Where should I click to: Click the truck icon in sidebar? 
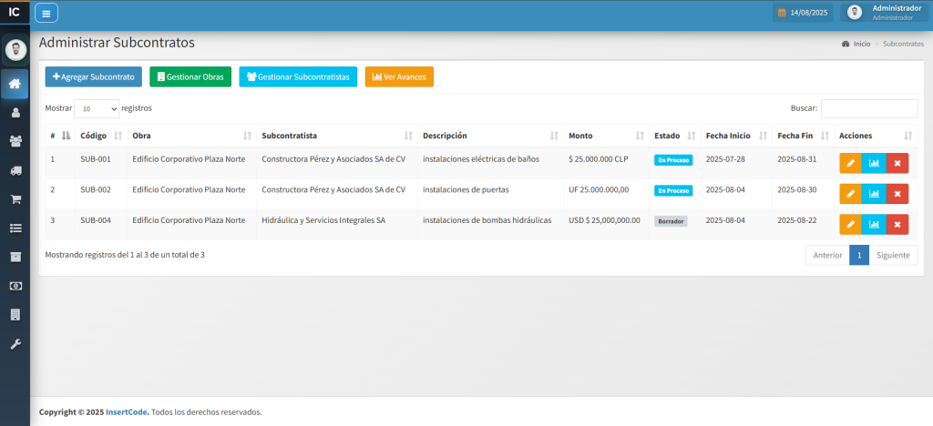click(x=15, y=170)
